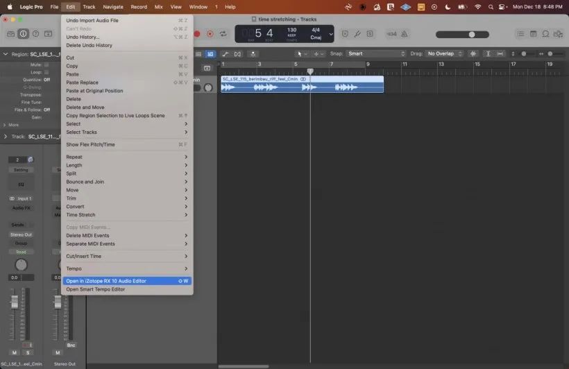The image size is (569, 369).
Task: Click the horizontal auto zoom icon
Action: coord(500,53)
